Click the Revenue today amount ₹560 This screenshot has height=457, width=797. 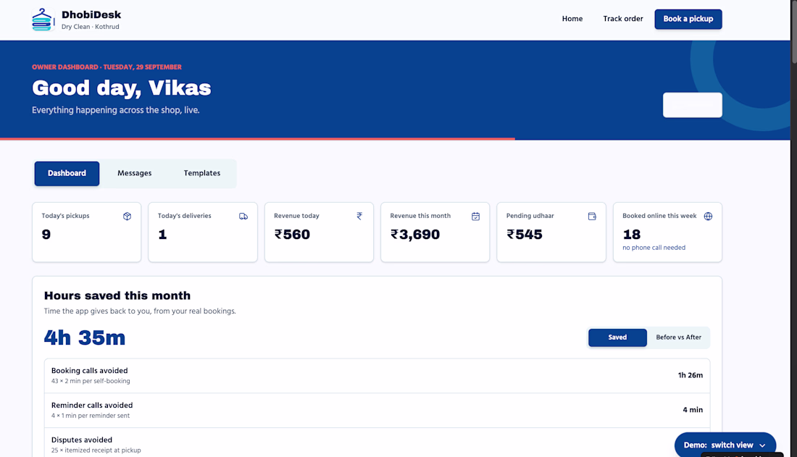pos(292,235)
